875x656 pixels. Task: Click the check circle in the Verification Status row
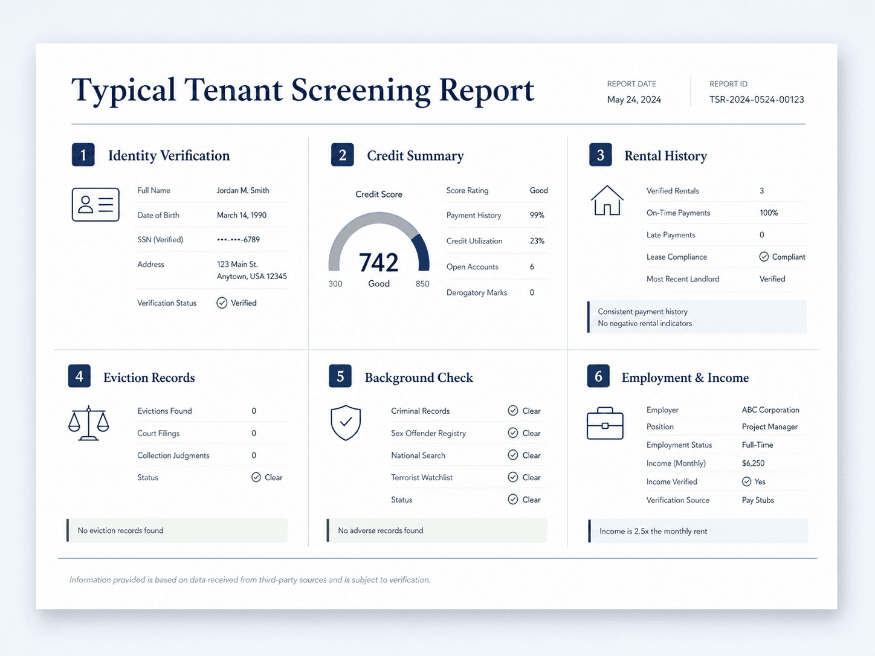coord(222,303)
